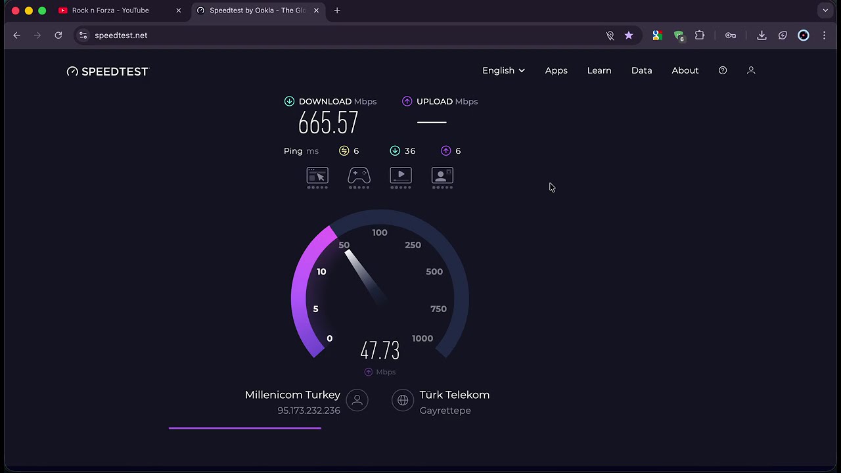Screen dimensions: 841x473
Task: Click the download latency icon showing 36
Action: tap(395, 150)
